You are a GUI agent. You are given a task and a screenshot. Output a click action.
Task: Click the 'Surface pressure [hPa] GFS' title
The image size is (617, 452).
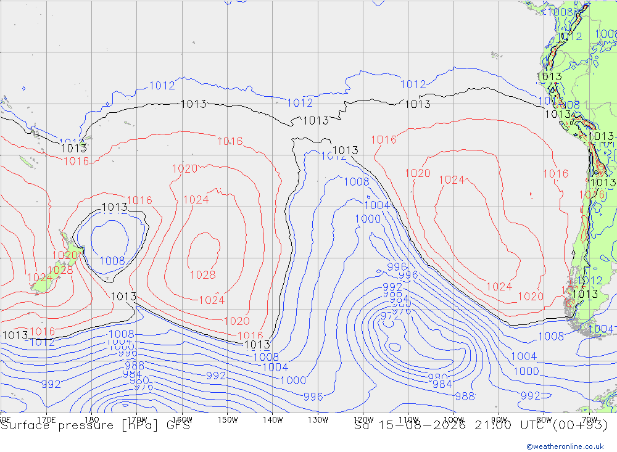[95, 425]
